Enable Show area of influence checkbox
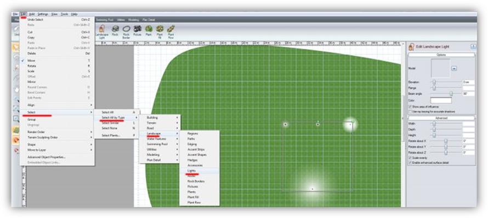 coord(410,107)
